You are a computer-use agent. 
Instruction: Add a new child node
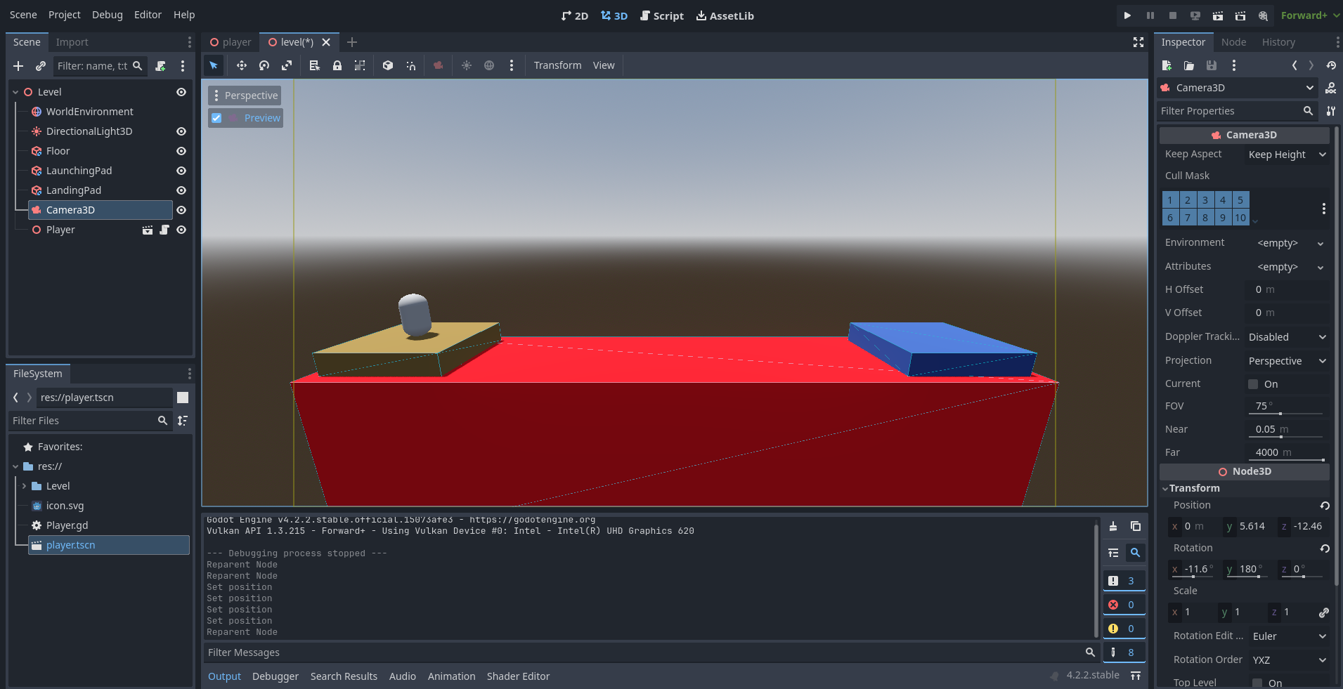(18, 66)
